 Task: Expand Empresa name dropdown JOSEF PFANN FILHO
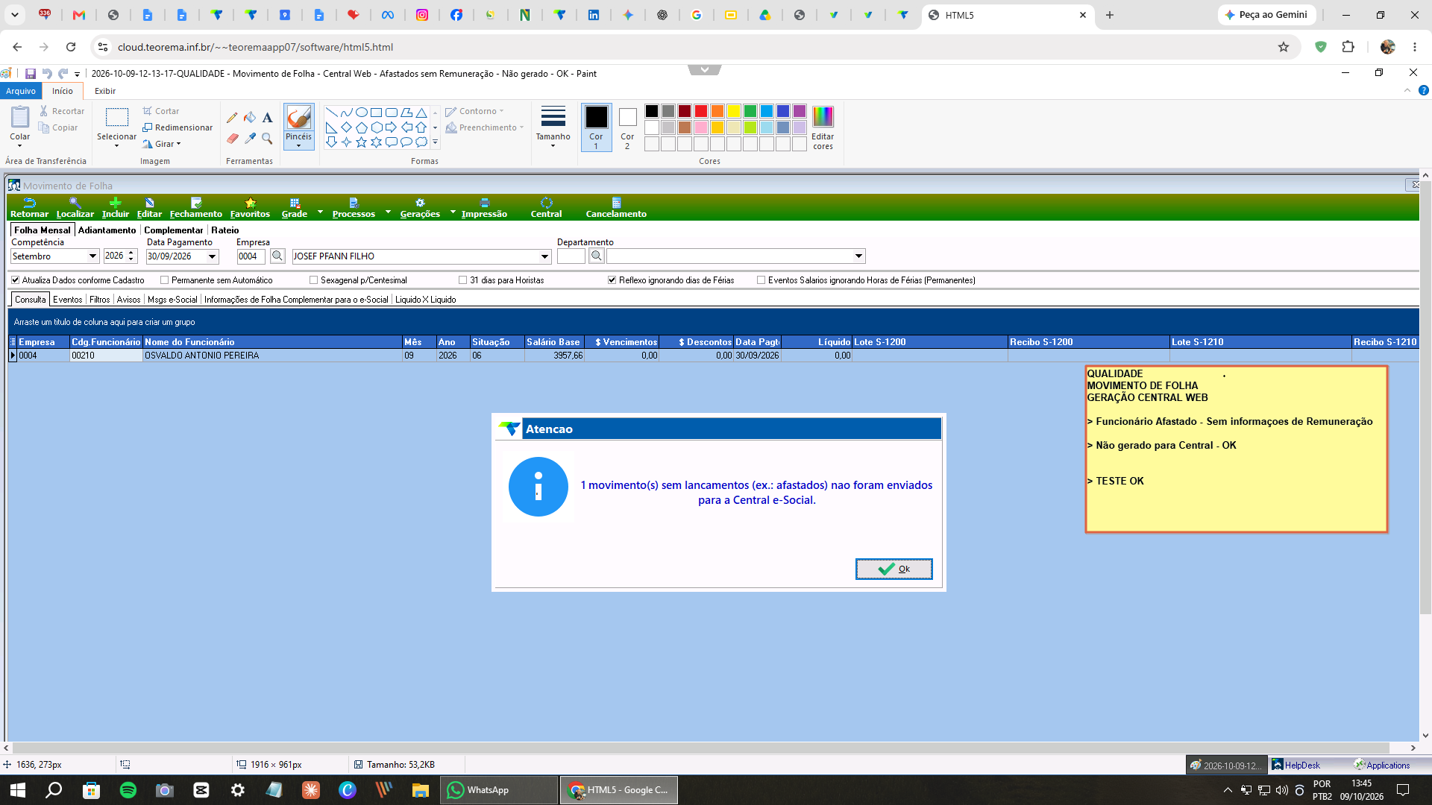544,256
